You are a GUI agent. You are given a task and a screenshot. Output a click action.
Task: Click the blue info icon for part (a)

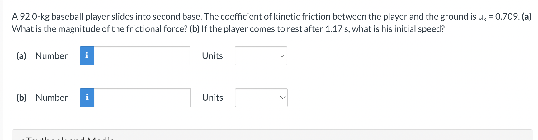tap(87, 56)
